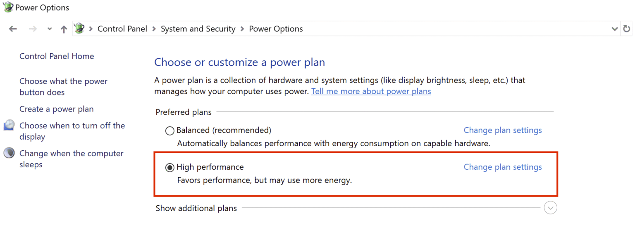
Task: Open Choose what the power button does
Action: (63, 86)
